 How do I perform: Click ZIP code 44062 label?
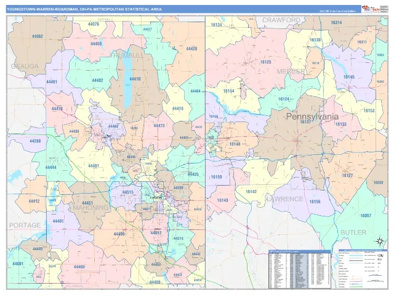pyautogui.click(x=37, y=36)
